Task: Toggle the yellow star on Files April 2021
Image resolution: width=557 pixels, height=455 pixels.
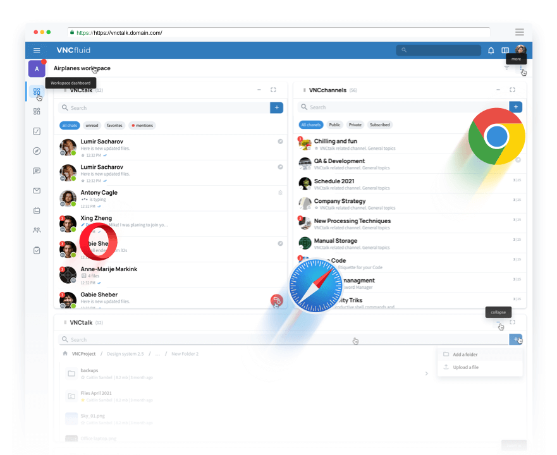Action: tap(83, 400)
